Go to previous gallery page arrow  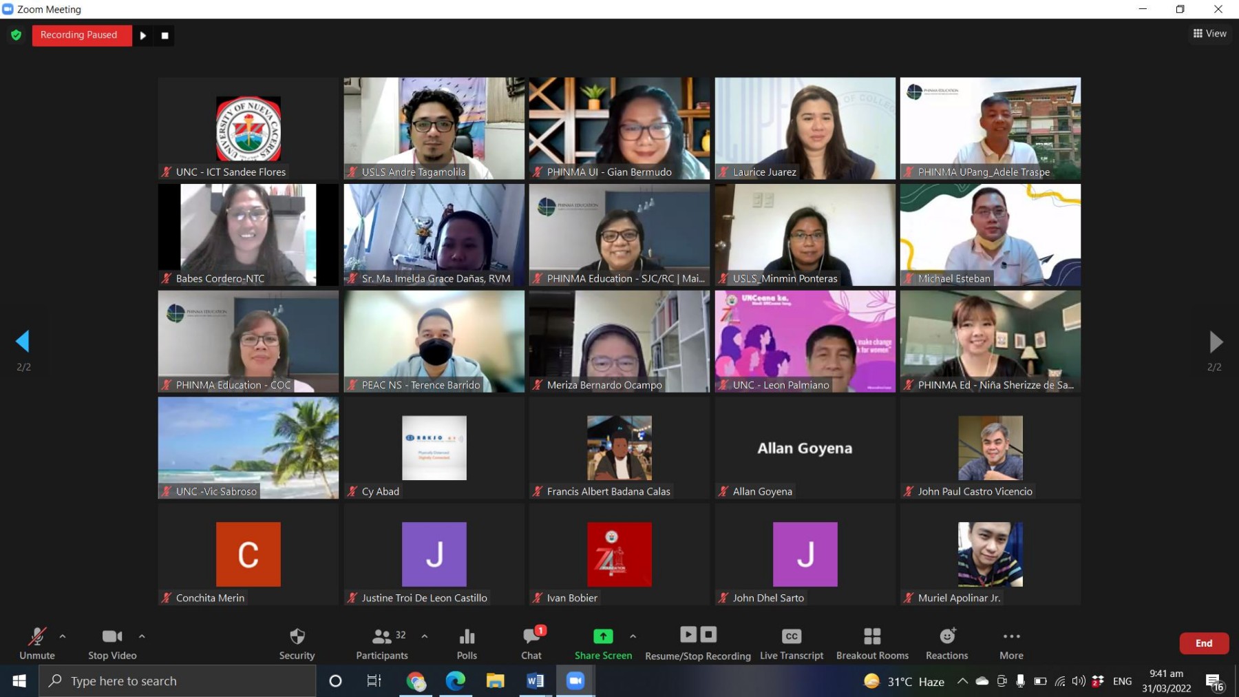[x=23, y=342]
